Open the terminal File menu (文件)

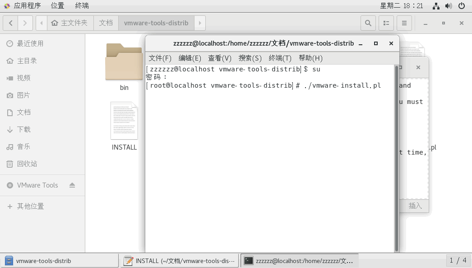click(160, 58)
